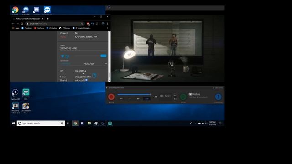
Task: Click the taskbar search box
Action: coord(41,123)
